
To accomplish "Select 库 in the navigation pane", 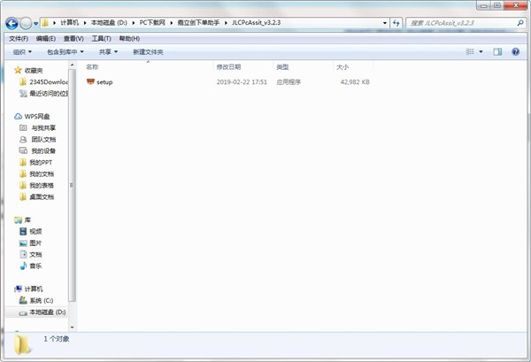I will 23,220.
